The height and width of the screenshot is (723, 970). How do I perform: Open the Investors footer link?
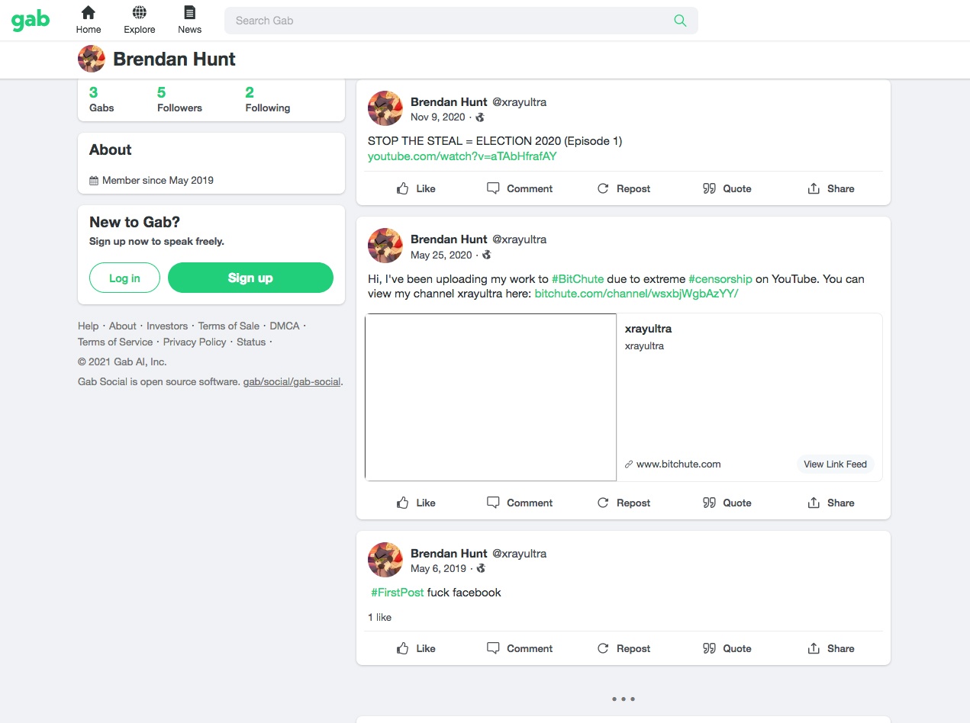pyautogui.click(x=167, y=326)
